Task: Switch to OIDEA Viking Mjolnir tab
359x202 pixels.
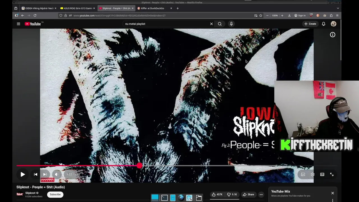Action: point(39,8)
